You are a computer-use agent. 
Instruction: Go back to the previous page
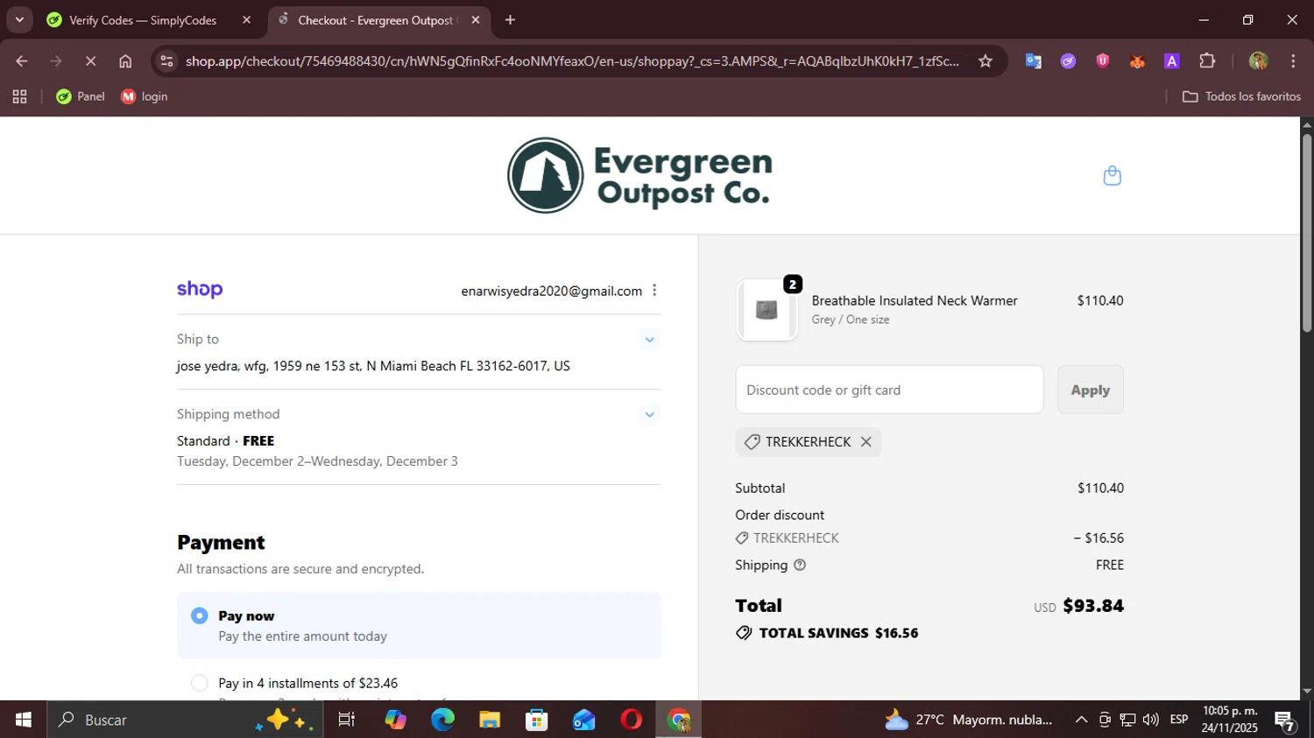[x=22, y=61]
